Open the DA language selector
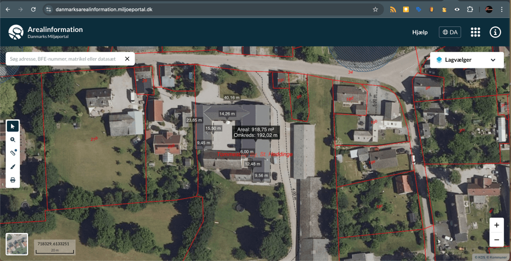This screenshot has height=261, width=511. 450,32
